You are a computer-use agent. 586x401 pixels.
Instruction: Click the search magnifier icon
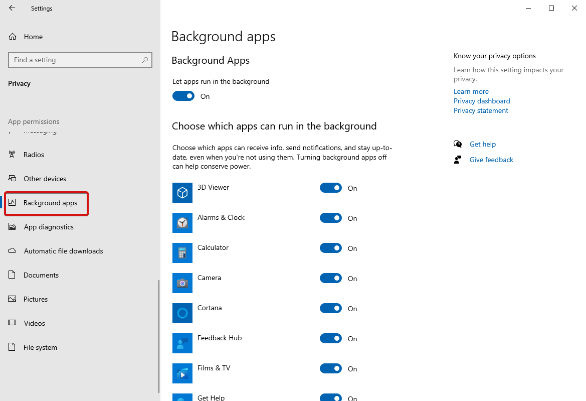(x=145, y=60)
